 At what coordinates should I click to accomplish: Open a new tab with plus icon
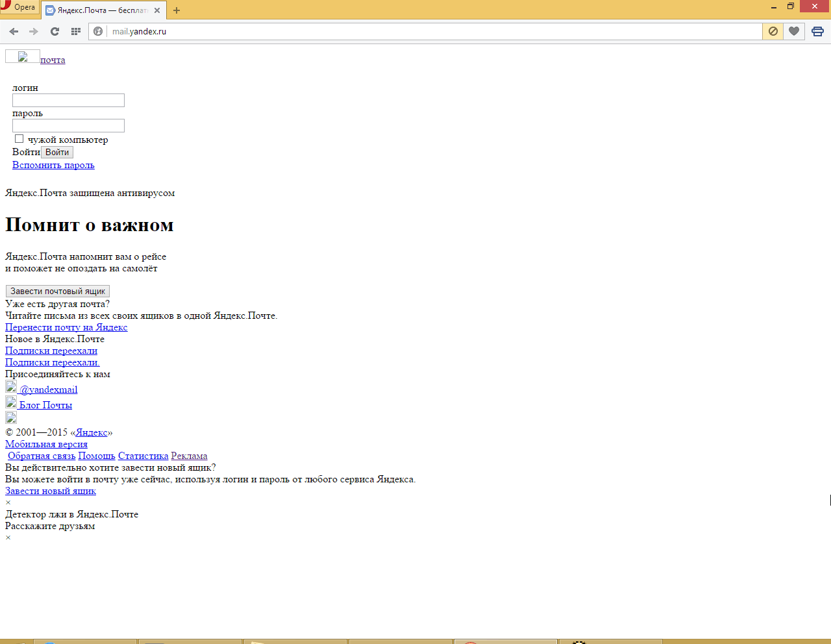[177, 10]
